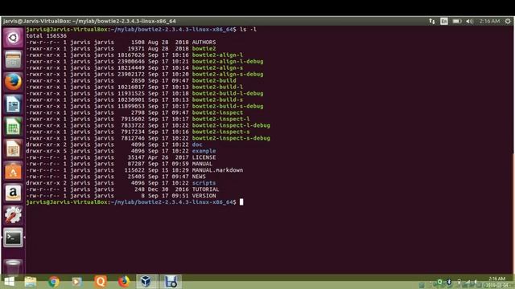Click the bowtie2-inspect-l file name
515x289 pixels.
(x=220, y=119)
